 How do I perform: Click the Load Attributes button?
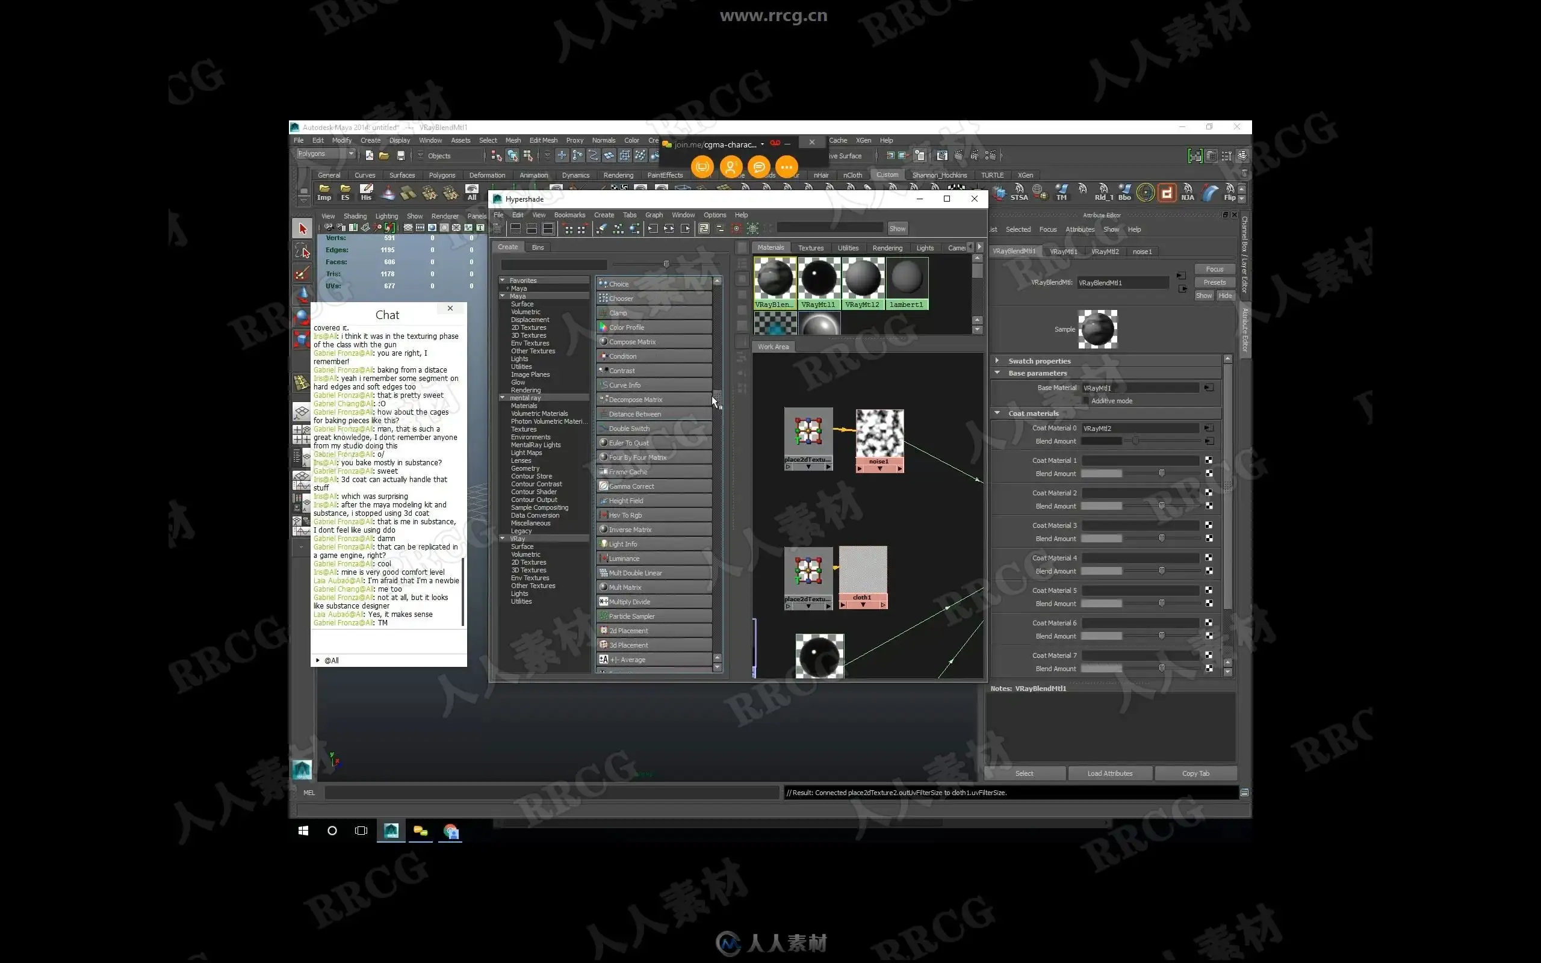pos(1110,773)
